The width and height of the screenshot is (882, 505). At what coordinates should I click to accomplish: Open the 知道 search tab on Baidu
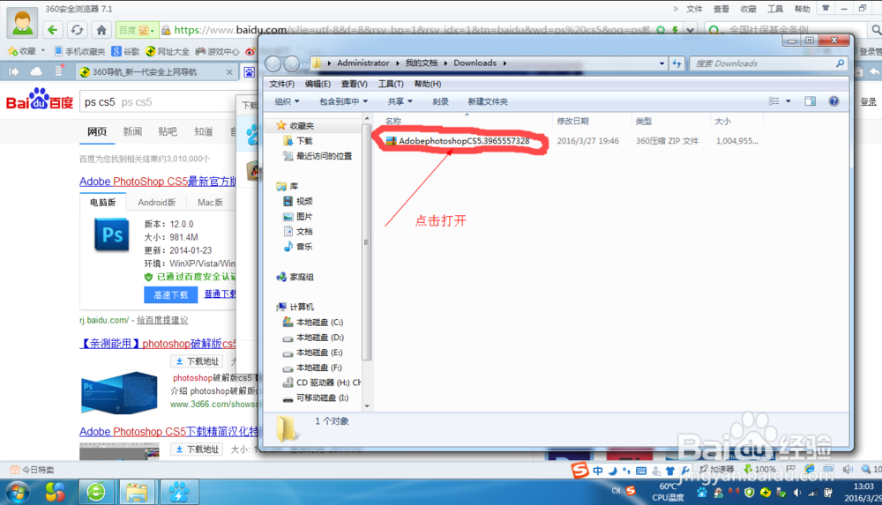203,131
